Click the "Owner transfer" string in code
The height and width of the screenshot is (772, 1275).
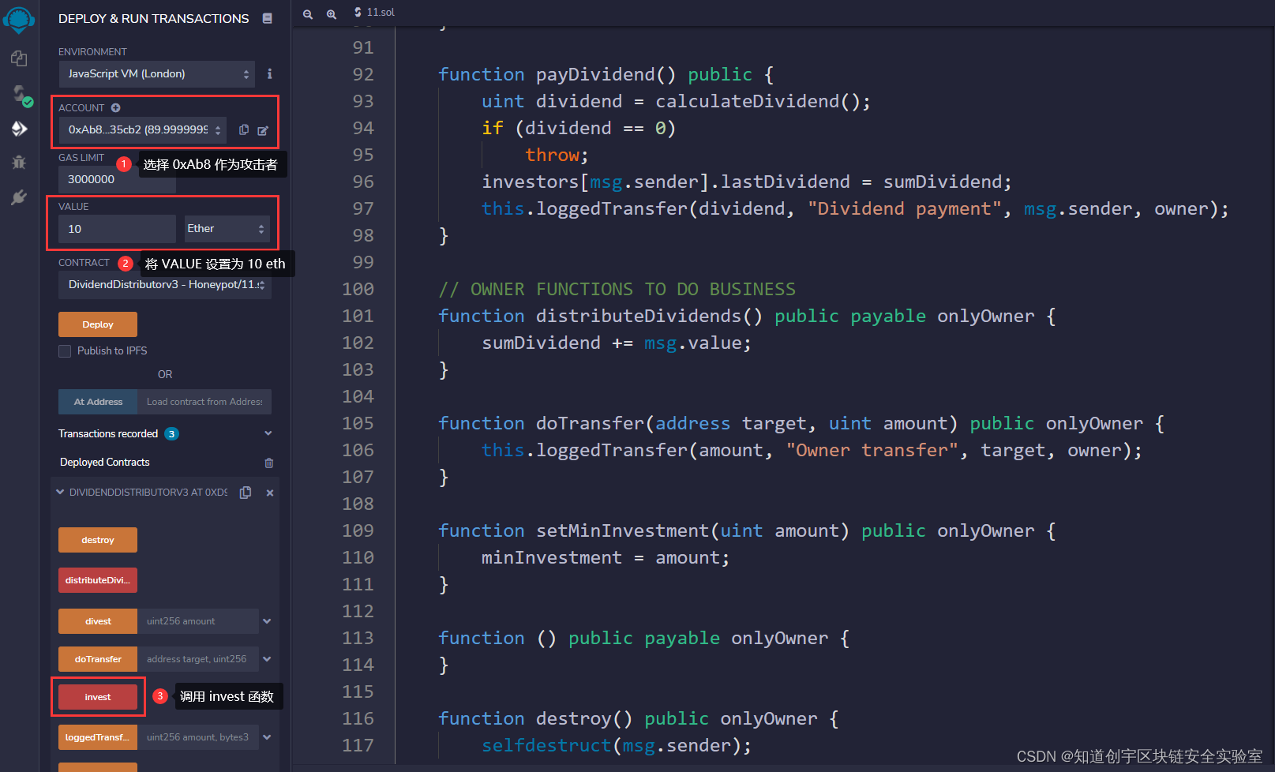coord(872,450)
